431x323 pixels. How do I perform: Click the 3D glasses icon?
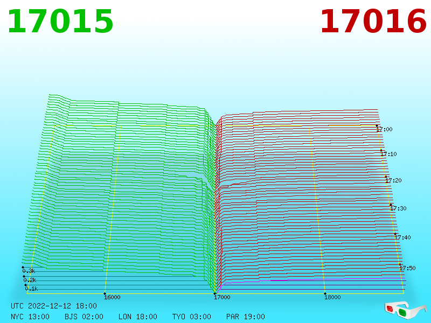click(406, 310)
